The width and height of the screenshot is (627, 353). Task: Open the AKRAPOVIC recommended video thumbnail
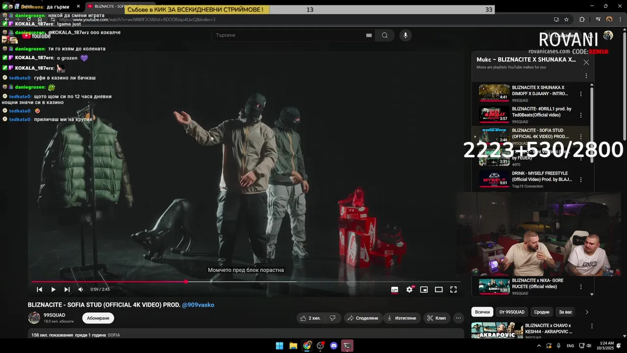coord(497,330)
